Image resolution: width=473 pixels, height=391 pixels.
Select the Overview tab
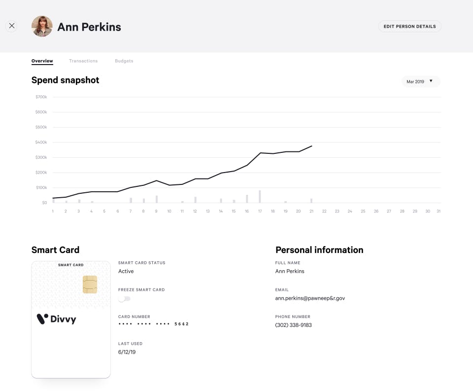coord(42,61)
